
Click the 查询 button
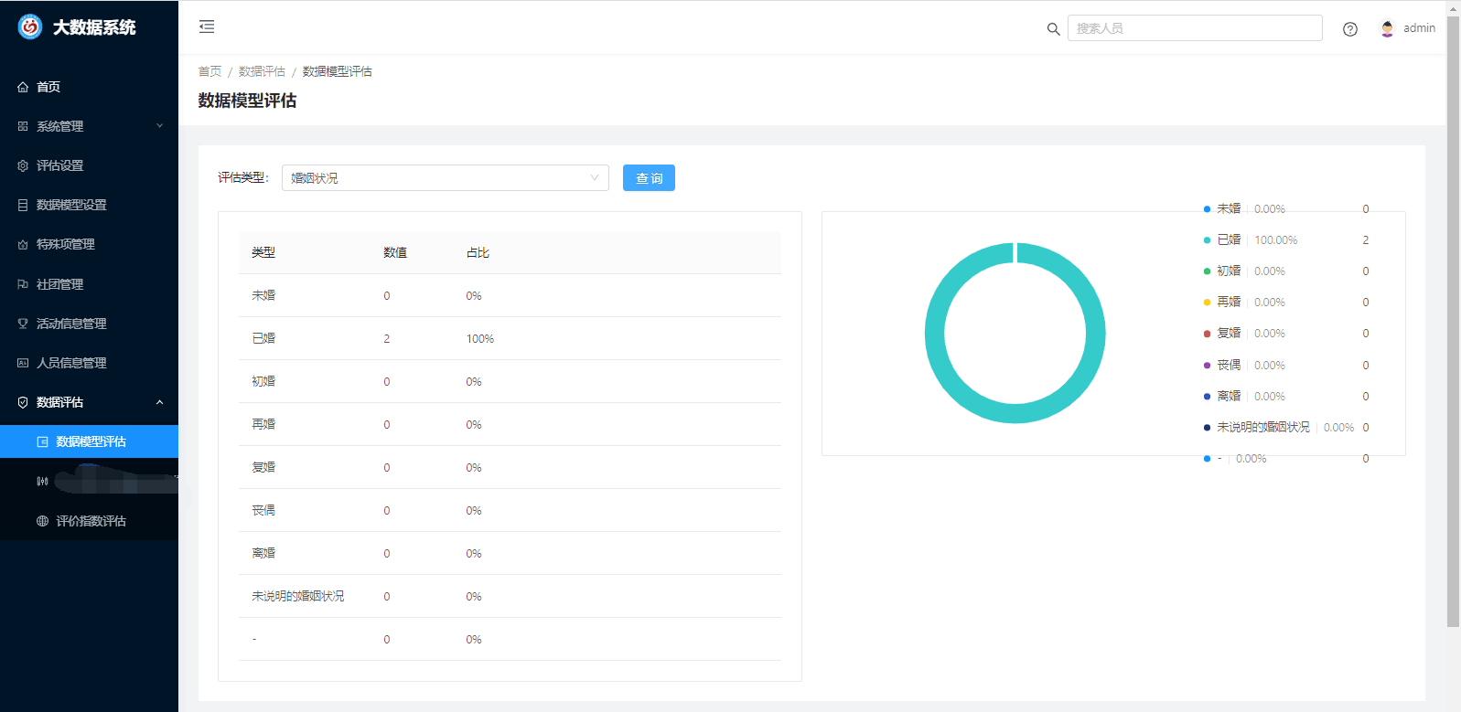point(649,178)
